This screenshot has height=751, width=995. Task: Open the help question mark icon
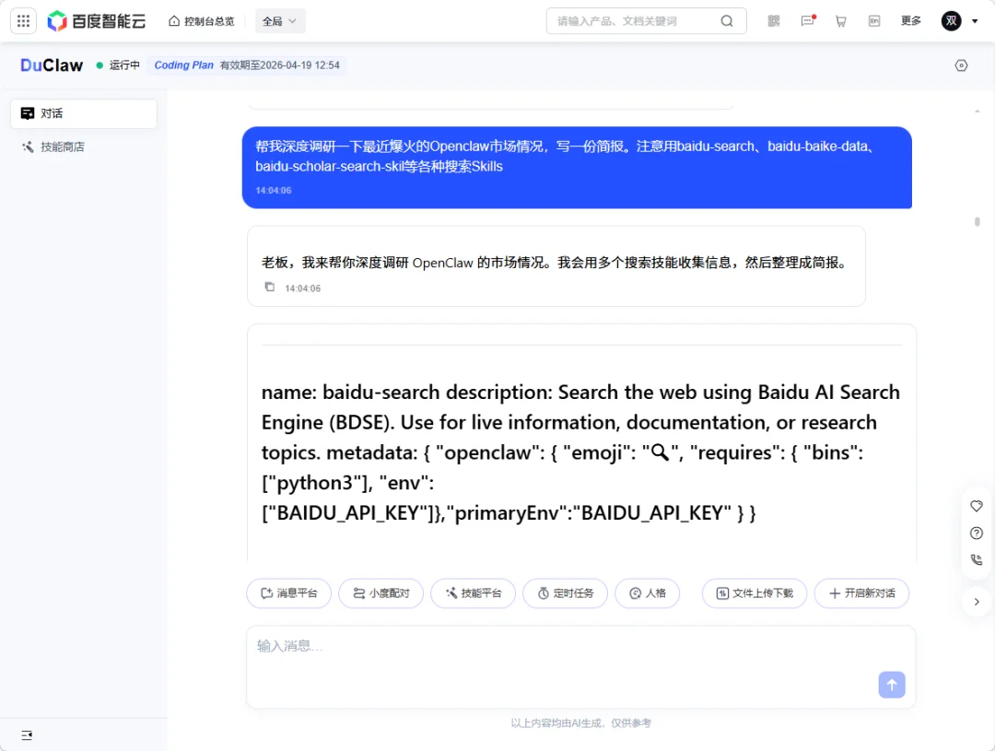tap(977, 534)
